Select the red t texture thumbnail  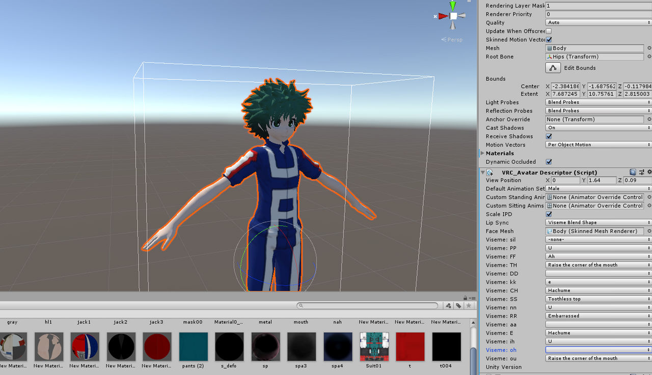tap(410, 347)
